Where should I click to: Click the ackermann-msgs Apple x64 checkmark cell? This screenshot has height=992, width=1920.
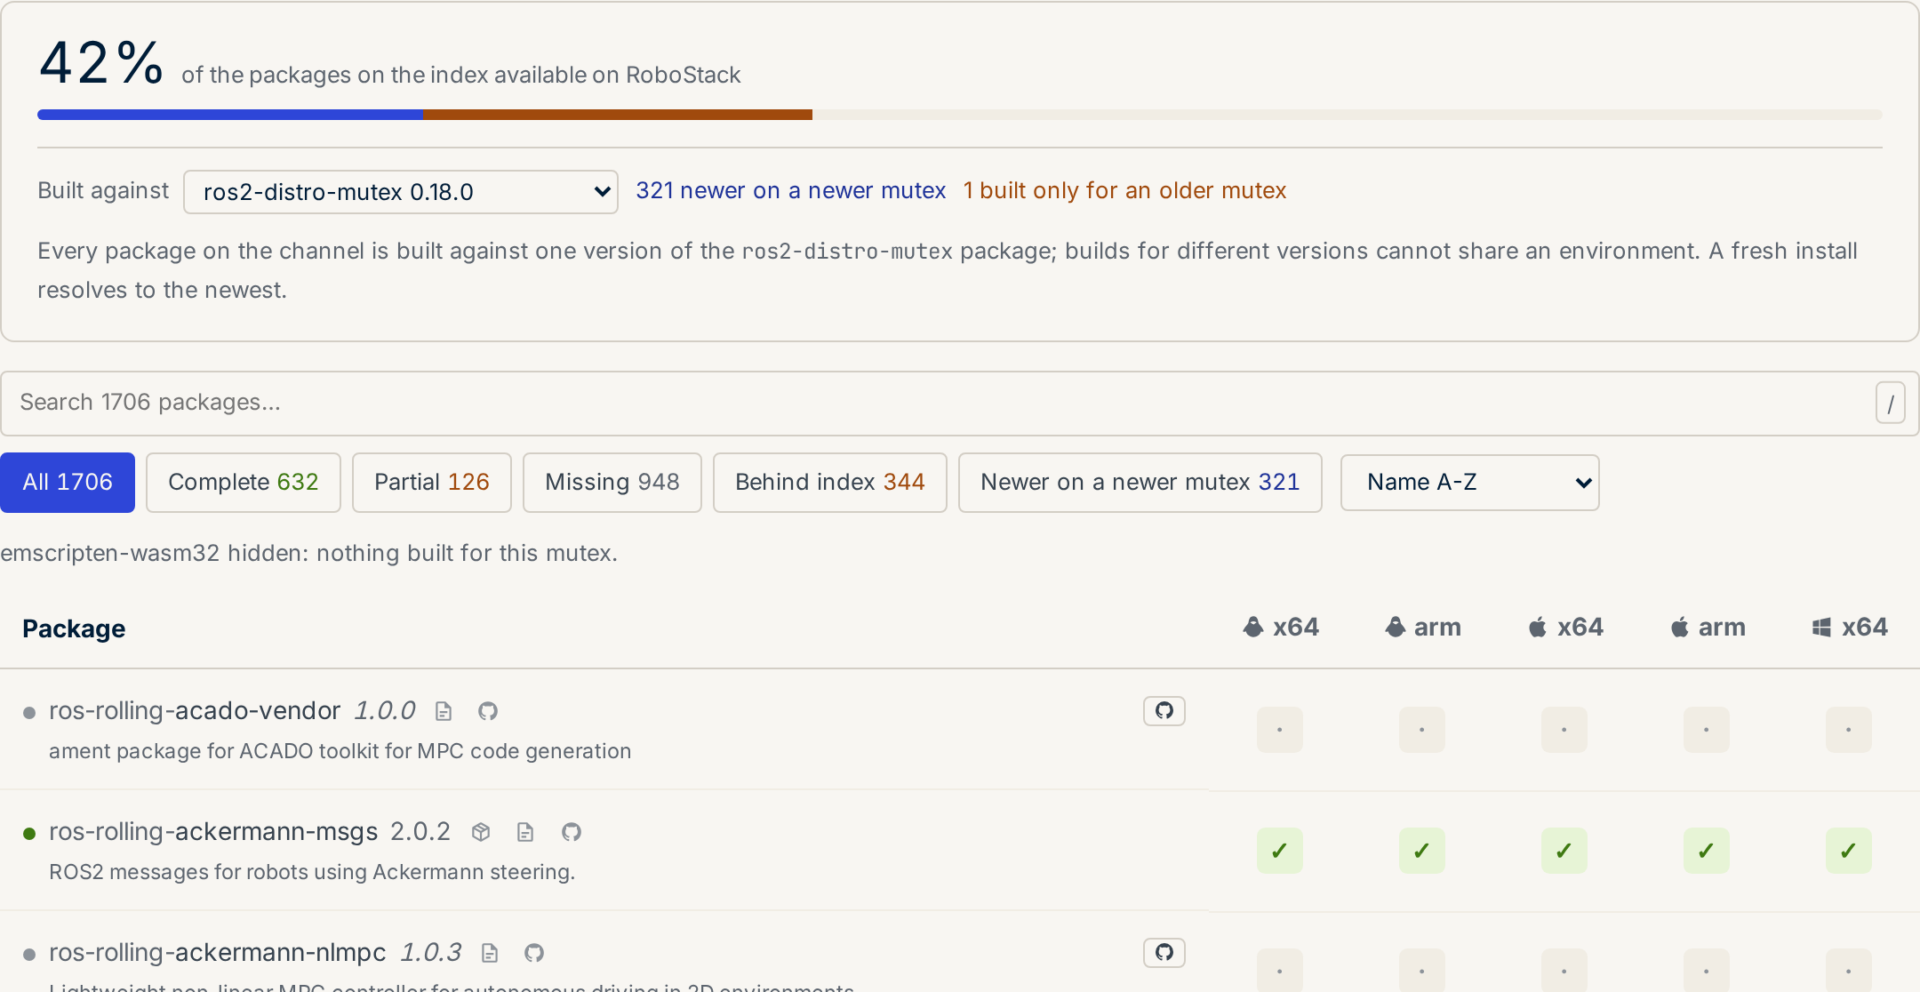(x=1564, y=851)
